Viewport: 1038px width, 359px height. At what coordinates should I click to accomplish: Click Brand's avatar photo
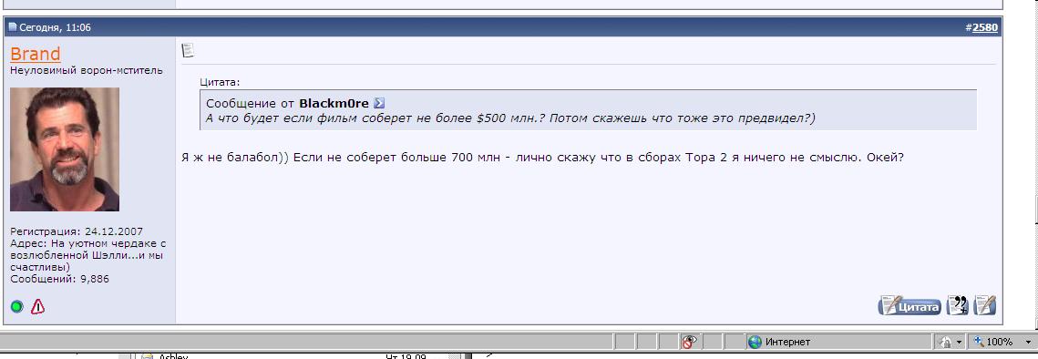[65, 149]
